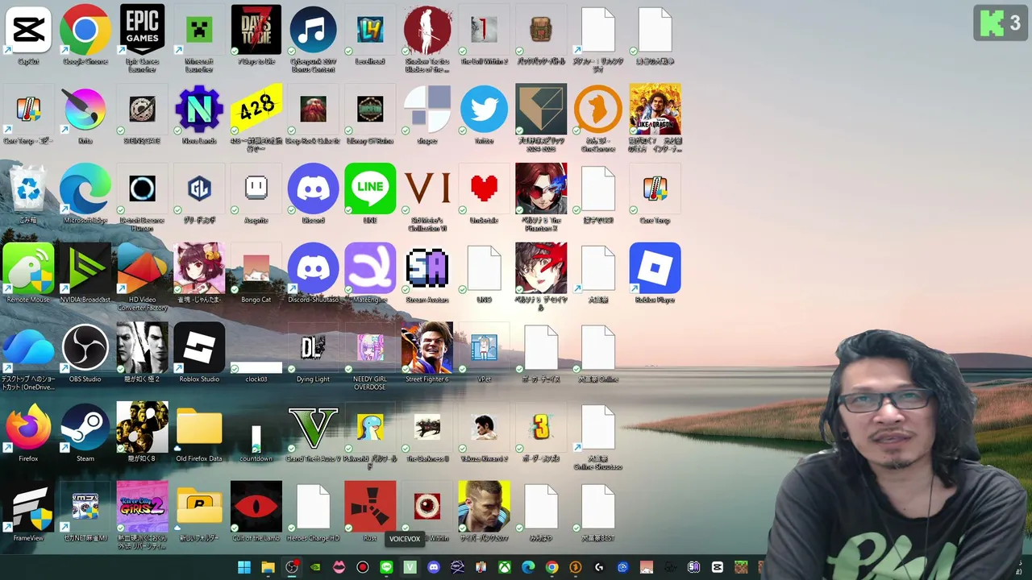Select the yellow 428 game icon
The image size is (1032, 580).
(x=256, y=110)
